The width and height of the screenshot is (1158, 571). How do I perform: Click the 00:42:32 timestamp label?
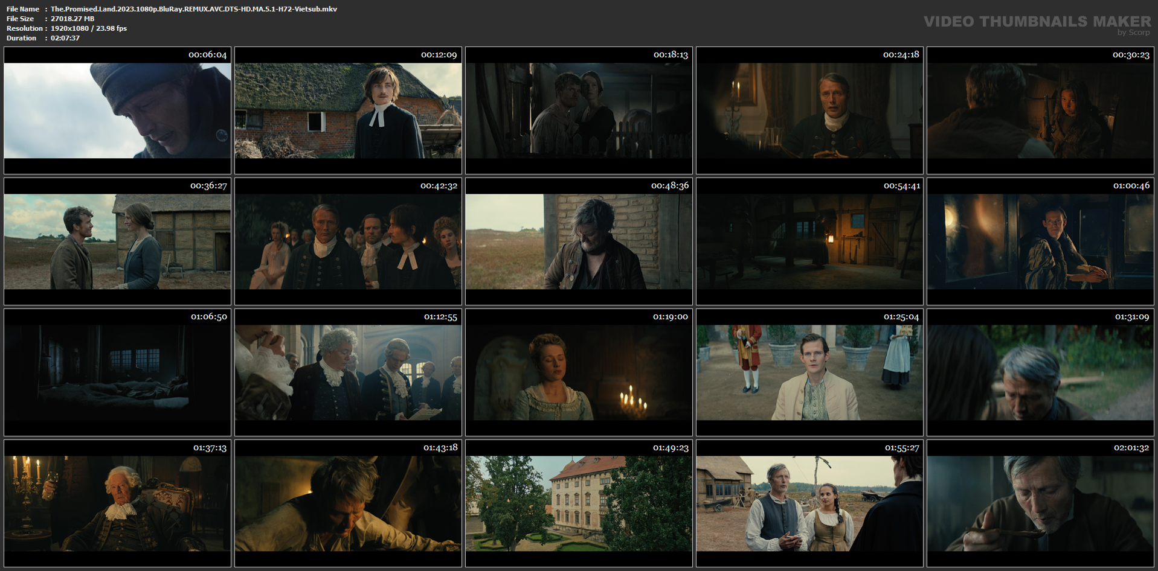[x=439, y=186]
